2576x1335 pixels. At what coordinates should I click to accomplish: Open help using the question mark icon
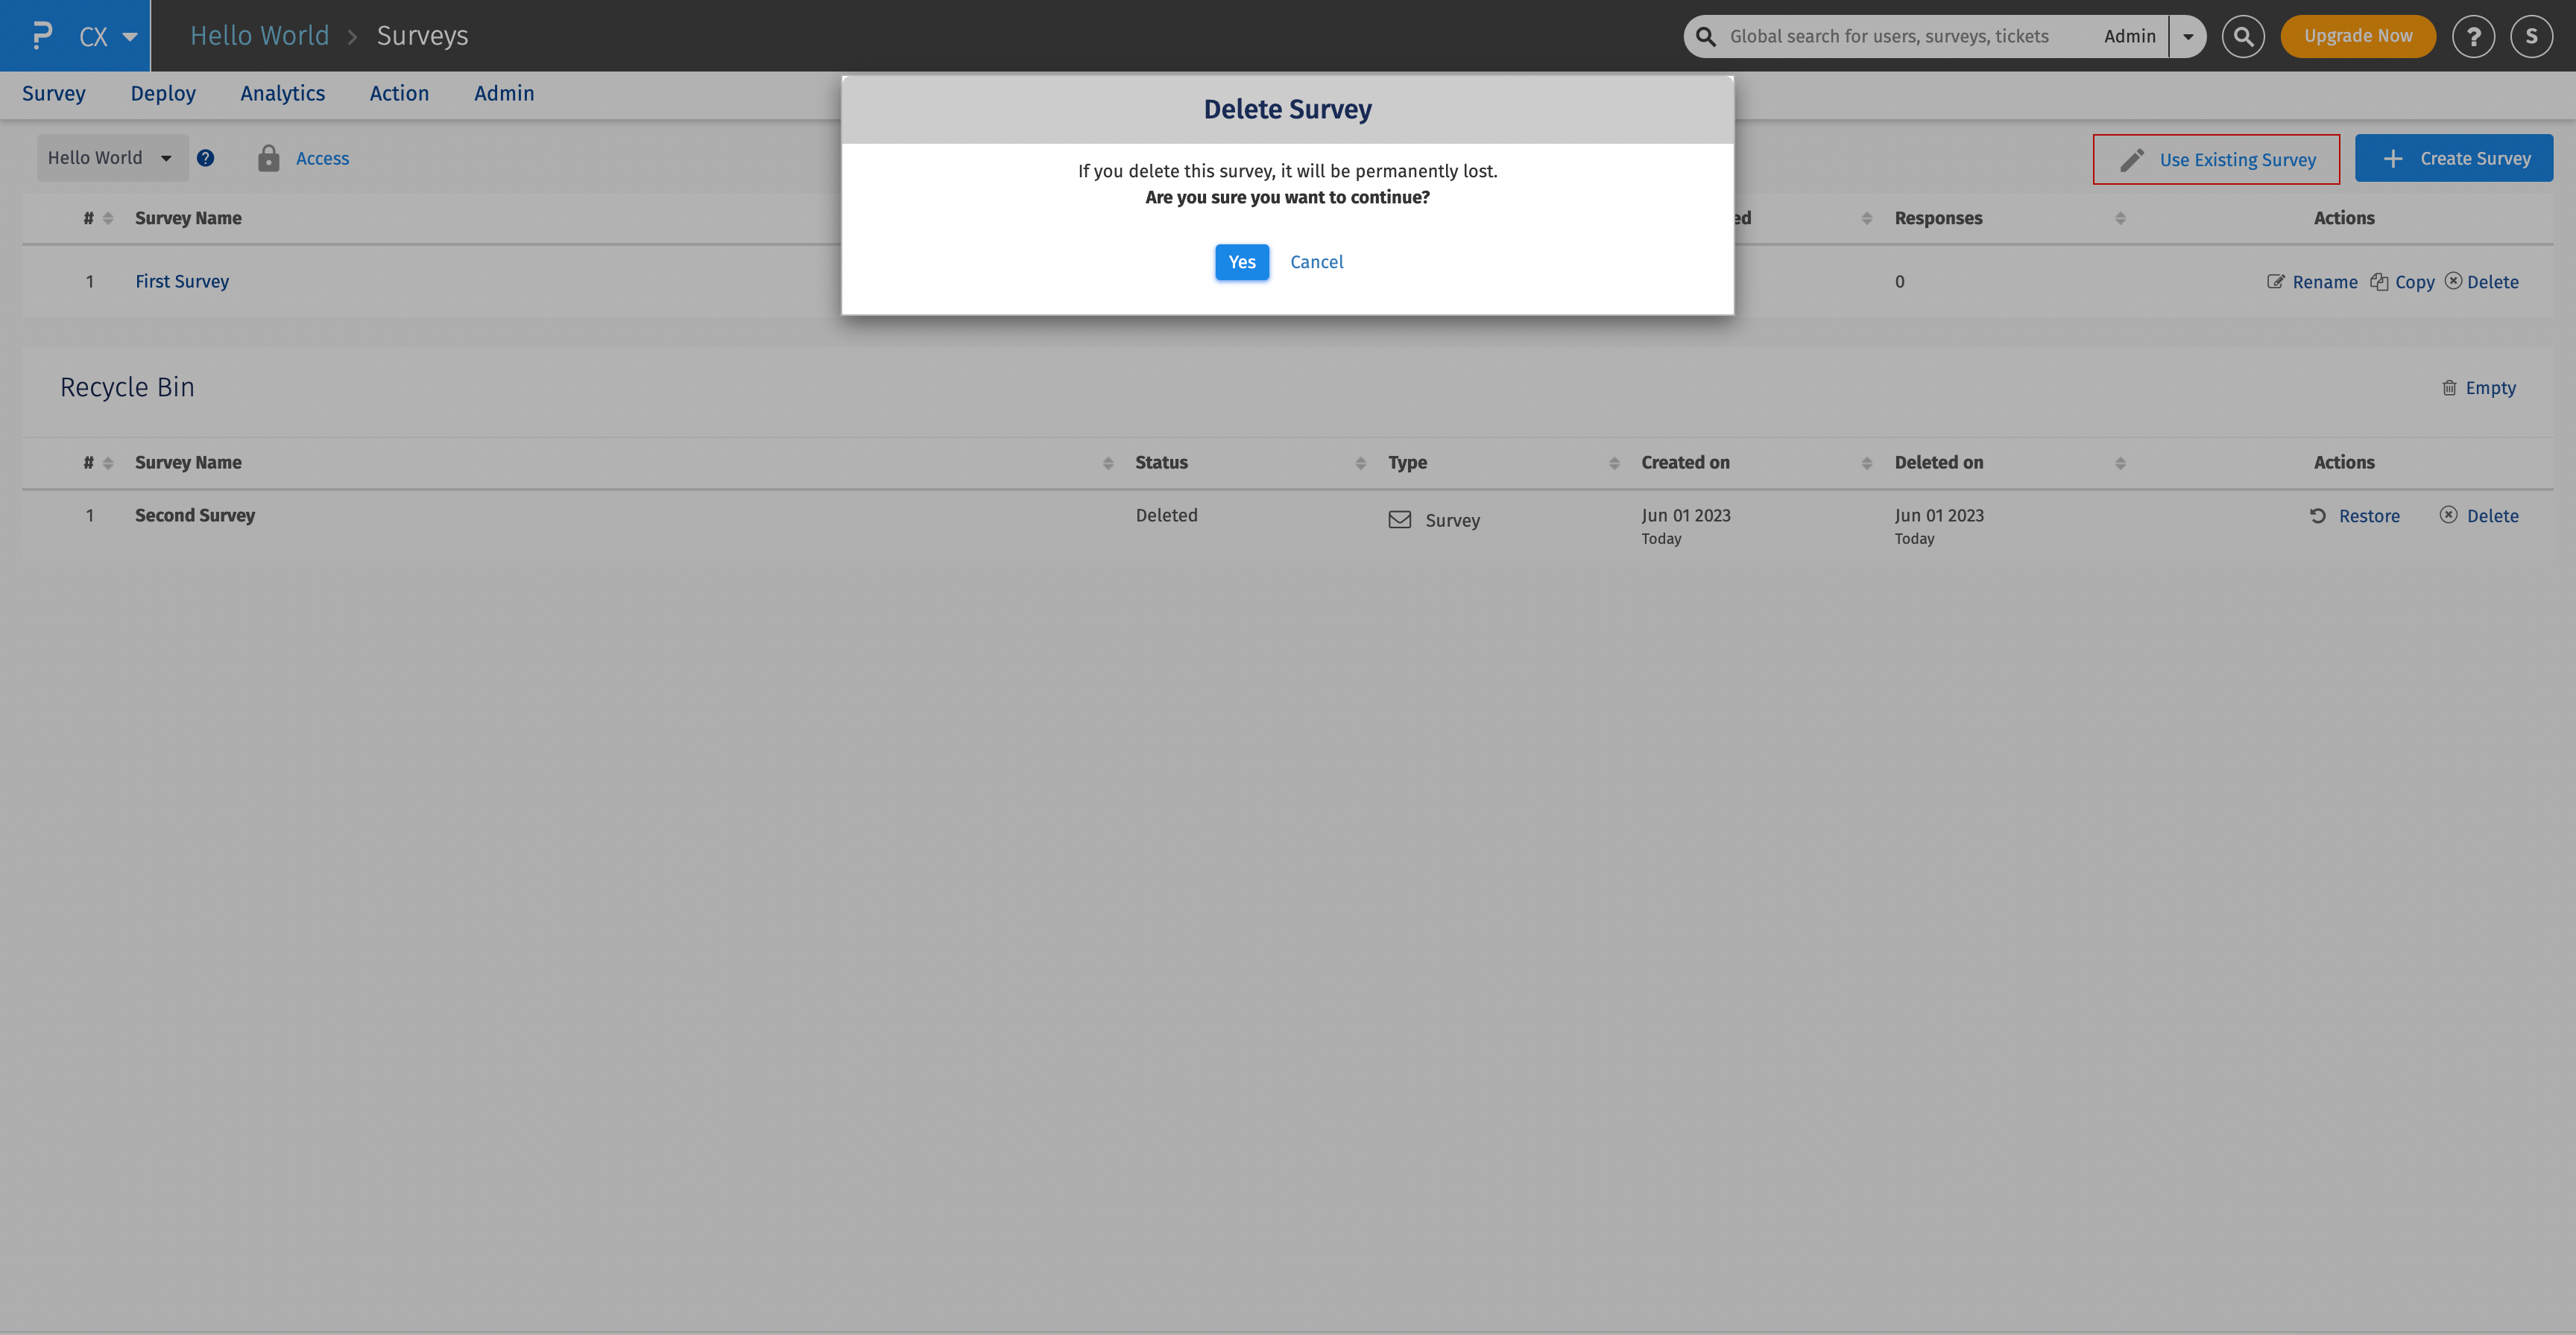tap(2474, 36)
